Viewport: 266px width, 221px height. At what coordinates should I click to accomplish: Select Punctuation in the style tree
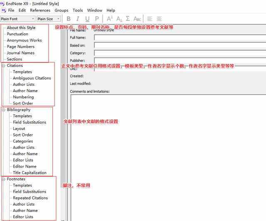click(17, 34)
